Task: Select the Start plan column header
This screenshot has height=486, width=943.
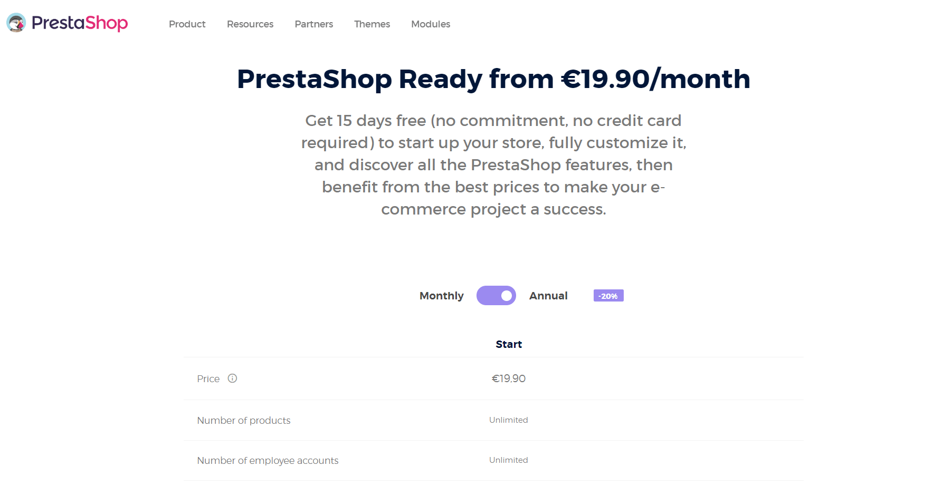Action: click(509, 344)
